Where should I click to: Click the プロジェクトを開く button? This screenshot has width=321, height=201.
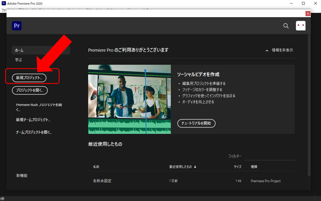click(x=30, y=90)
